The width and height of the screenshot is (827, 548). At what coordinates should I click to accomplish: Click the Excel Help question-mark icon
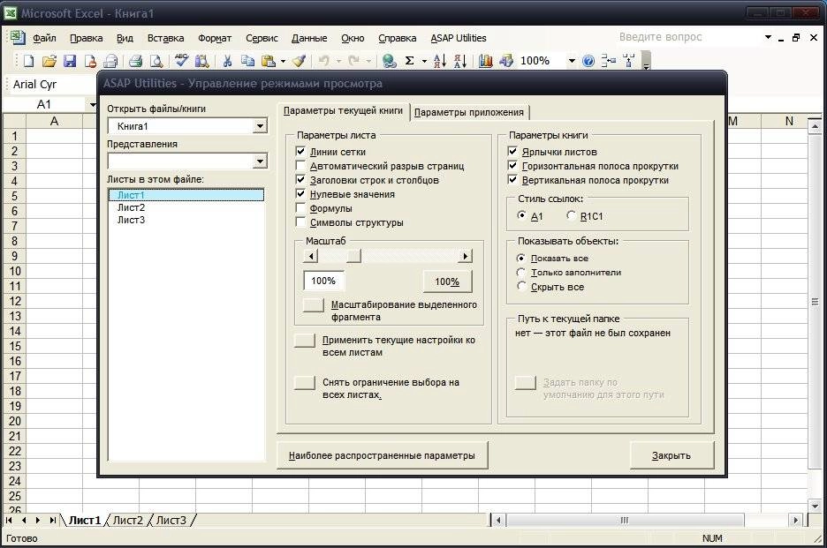pyautogui.click(x=588, y=61)
